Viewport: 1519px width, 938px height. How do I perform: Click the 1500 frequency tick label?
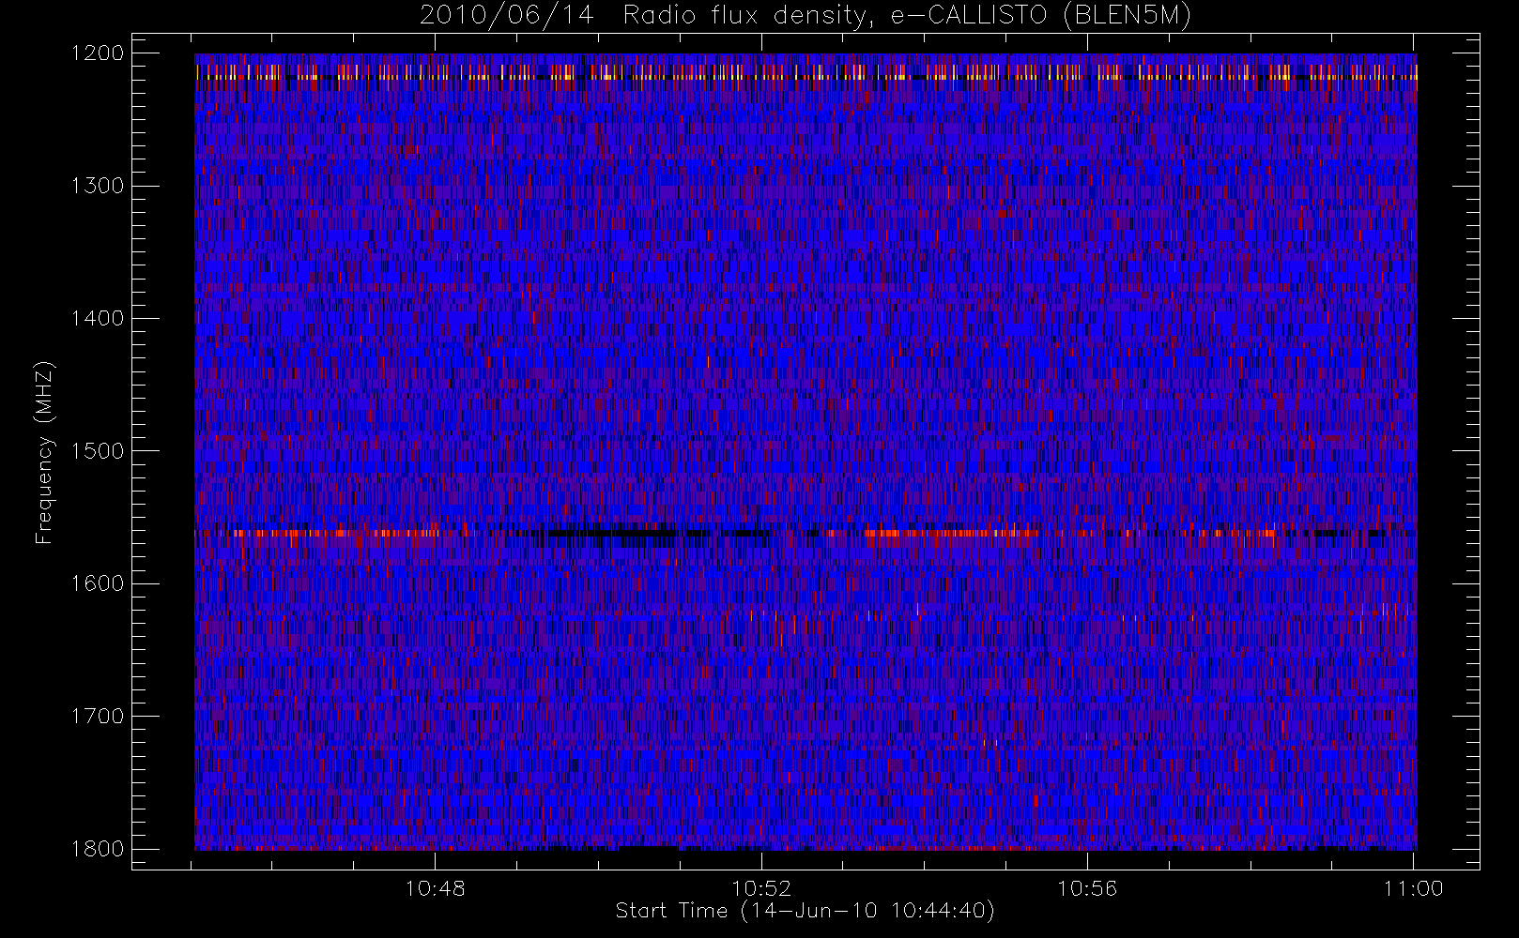pos(98,450)
